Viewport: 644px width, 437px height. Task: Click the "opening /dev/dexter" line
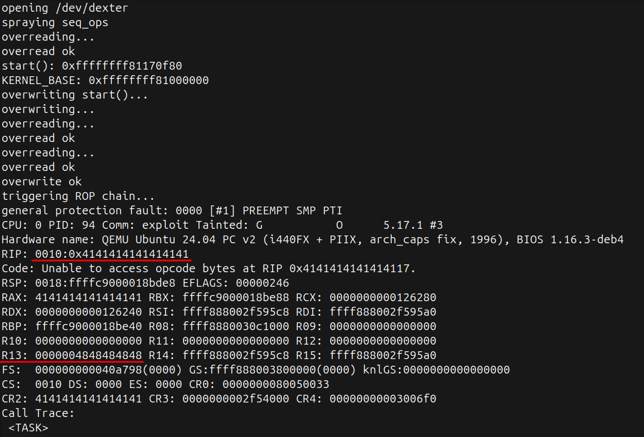65,8
